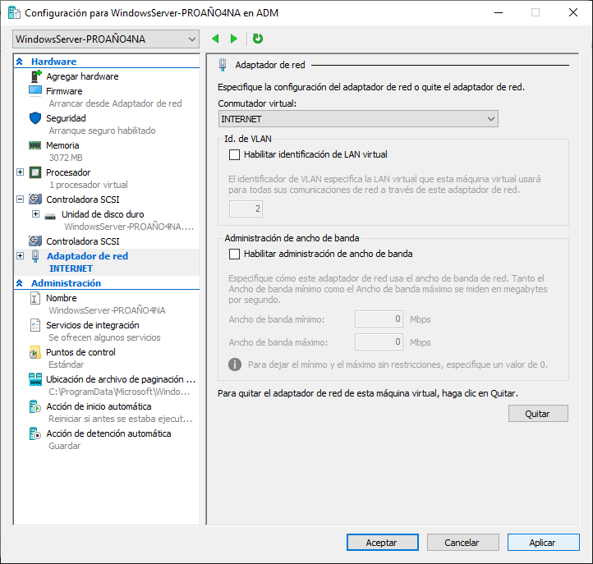Collapse the Hardware section chevron
This screenshot has height=564, width=593.
tap(19, 62)
